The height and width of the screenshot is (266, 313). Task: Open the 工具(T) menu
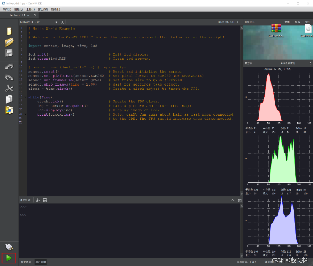pyautogui.click(x=30, y=9)
